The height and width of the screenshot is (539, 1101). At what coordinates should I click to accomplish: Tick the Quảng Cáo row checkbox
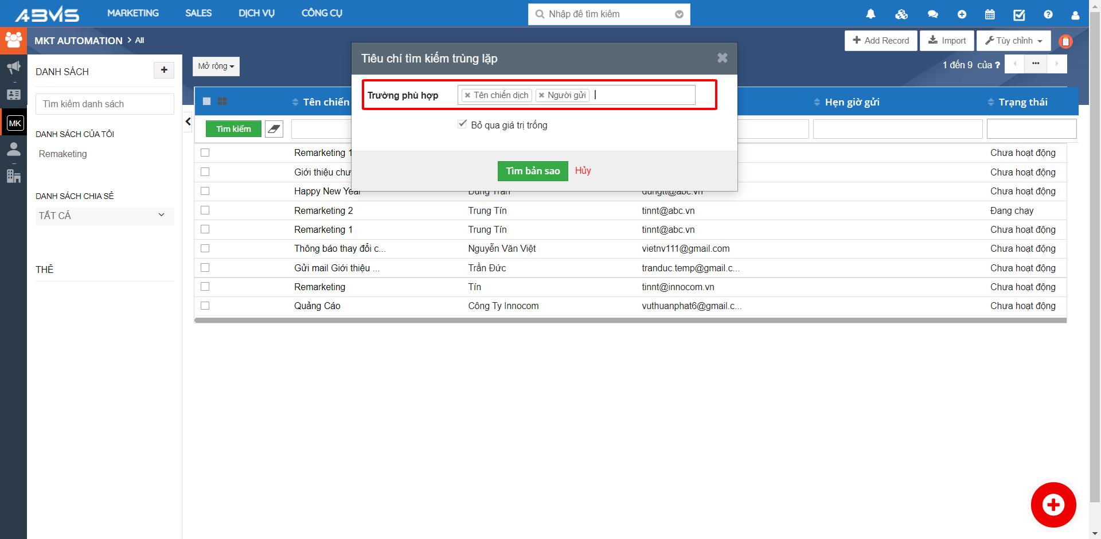point(205,306)
